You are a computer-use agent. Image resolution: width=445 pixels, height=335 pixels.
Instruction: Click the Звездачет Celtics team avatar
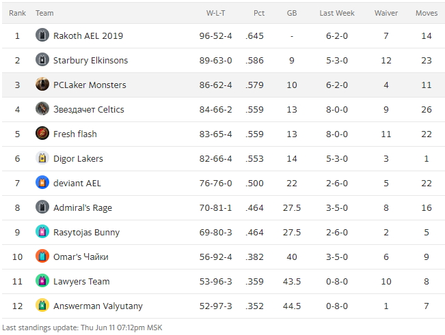(42, 109)
